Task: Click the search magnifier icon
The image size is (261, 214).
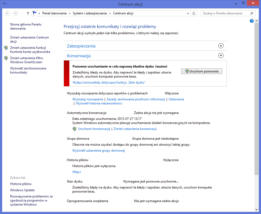Action: [x=252, y=13]
